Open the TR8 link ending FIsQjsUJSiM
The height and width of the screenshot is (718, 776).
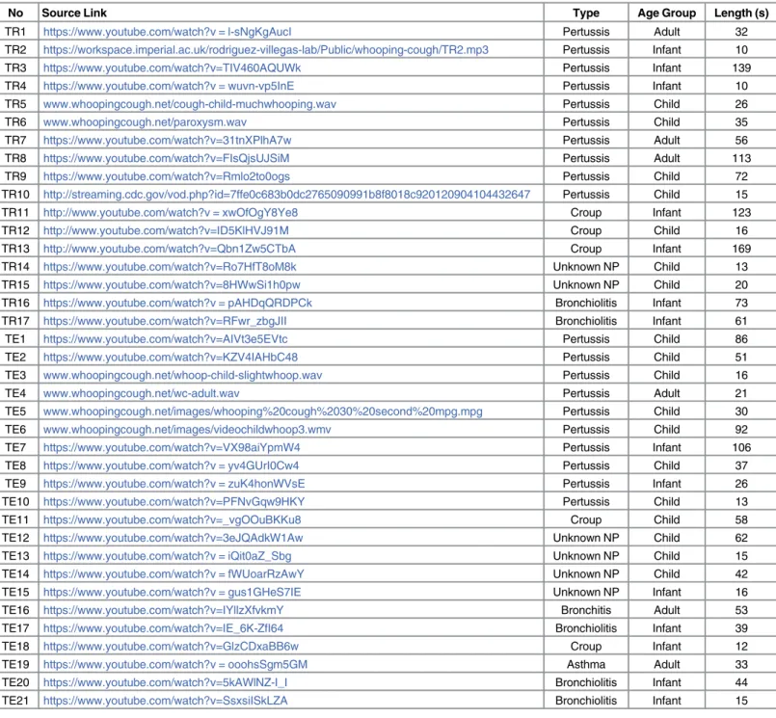pyautogui.click(x=166, y=158)
